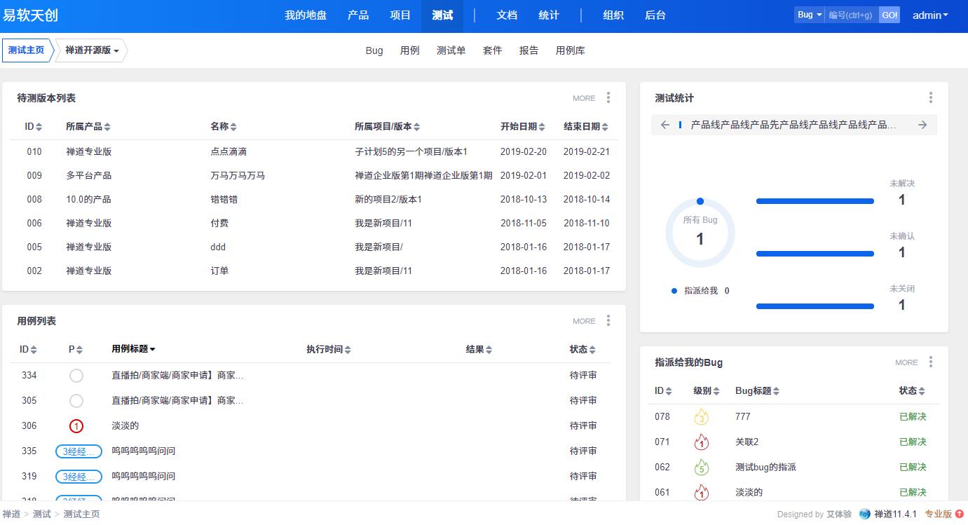This screenshot has width=968, height=525.
Task: Open the admin user dropdown menu
Action: (929, 15)
